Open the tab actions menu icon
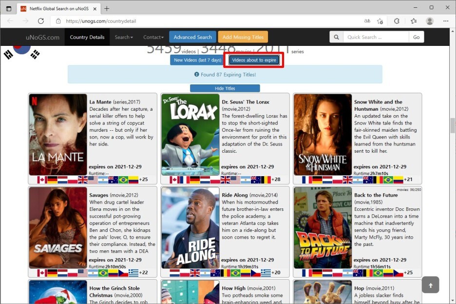456x304 pixels. coord(9,9)
